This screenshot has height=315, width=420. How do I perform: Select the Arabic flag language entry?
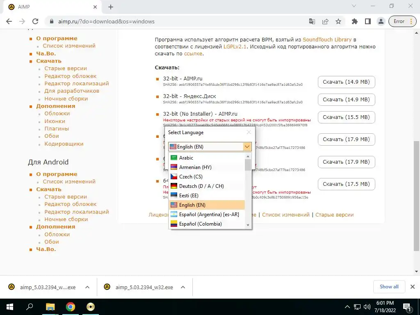[207, 158]
